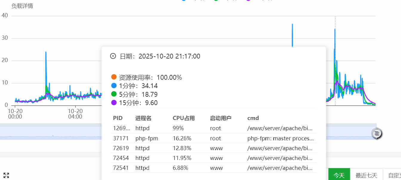Select the 今天 time range button
Image resolution: width=401 pixels, height=180 pixels.
click(339, 175)
